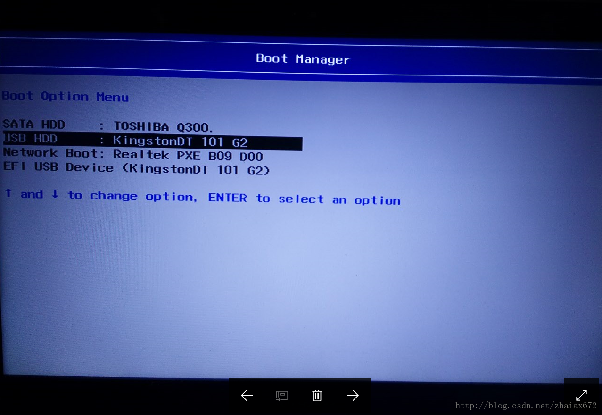Expand photo to fullscreen with diagonal arrows

[581, 395]
